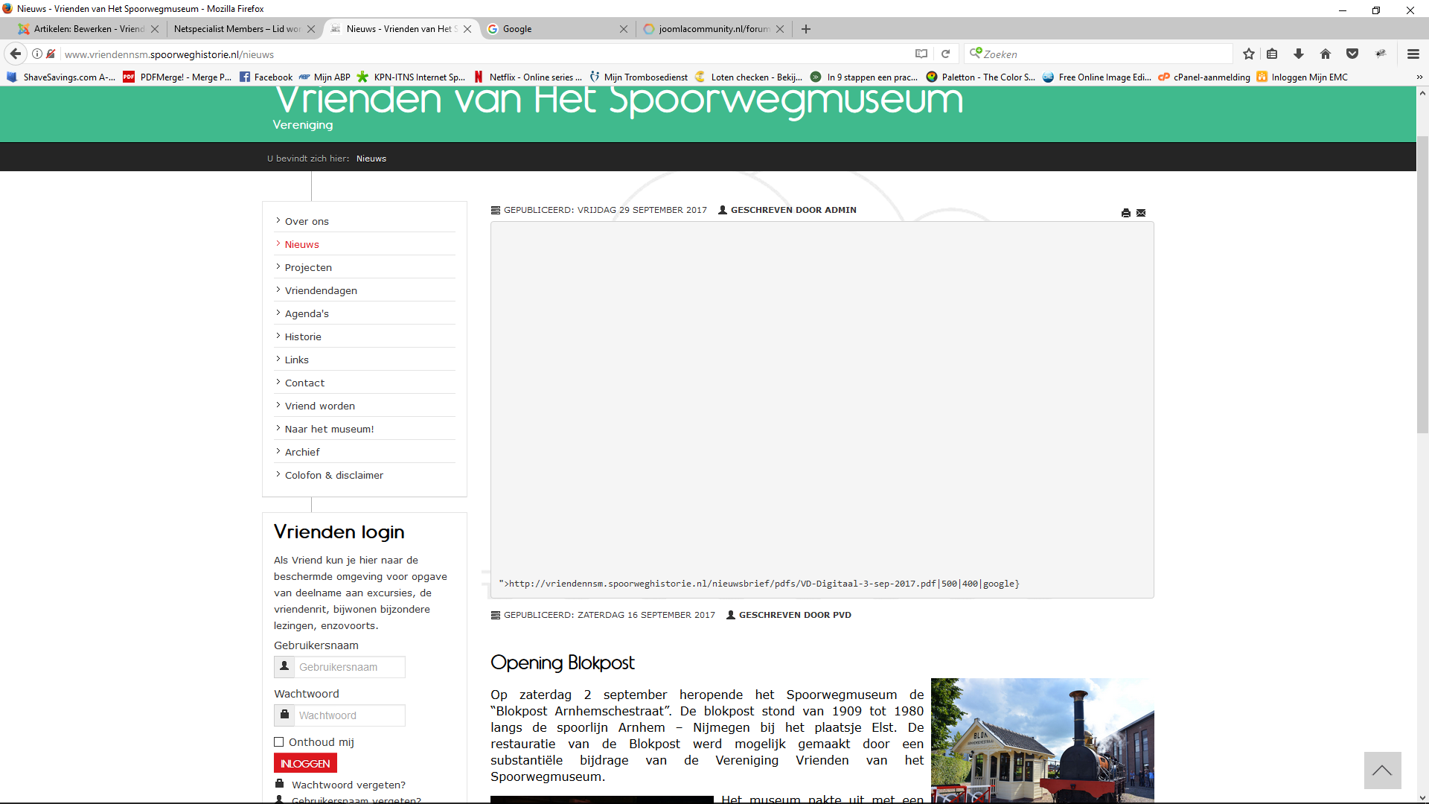Viewport: 1429px width, 804px height.
Task: Open Colofon & disclaimer menu item
Action: pos(333,475)
